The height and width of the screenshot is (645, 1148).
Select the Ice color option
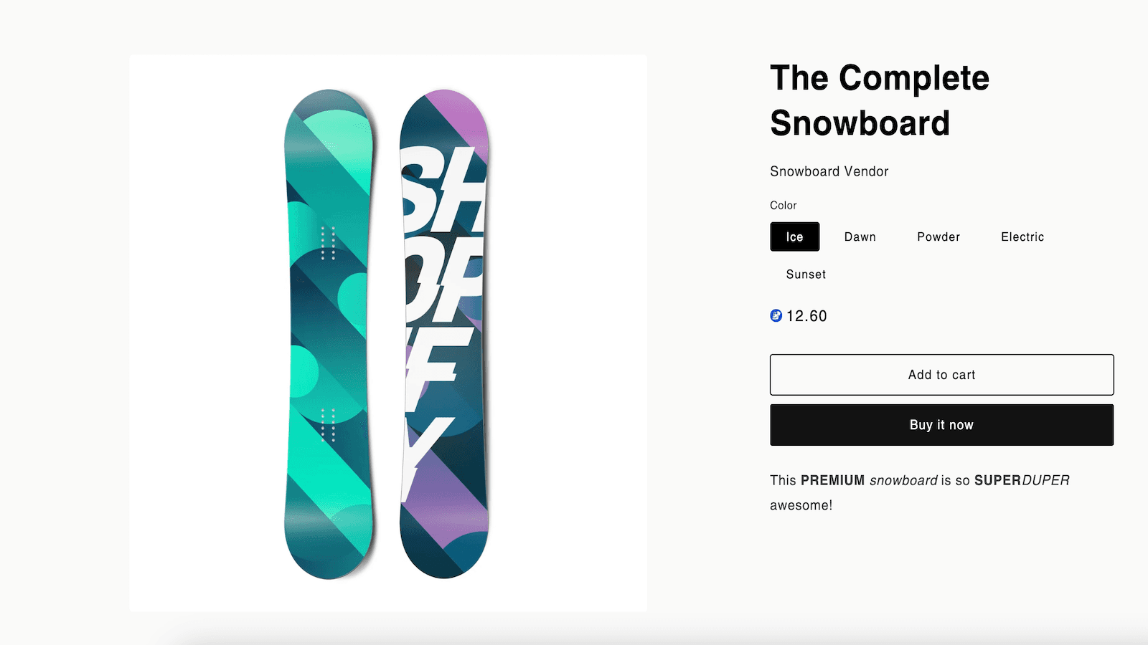tap(794, 236)
